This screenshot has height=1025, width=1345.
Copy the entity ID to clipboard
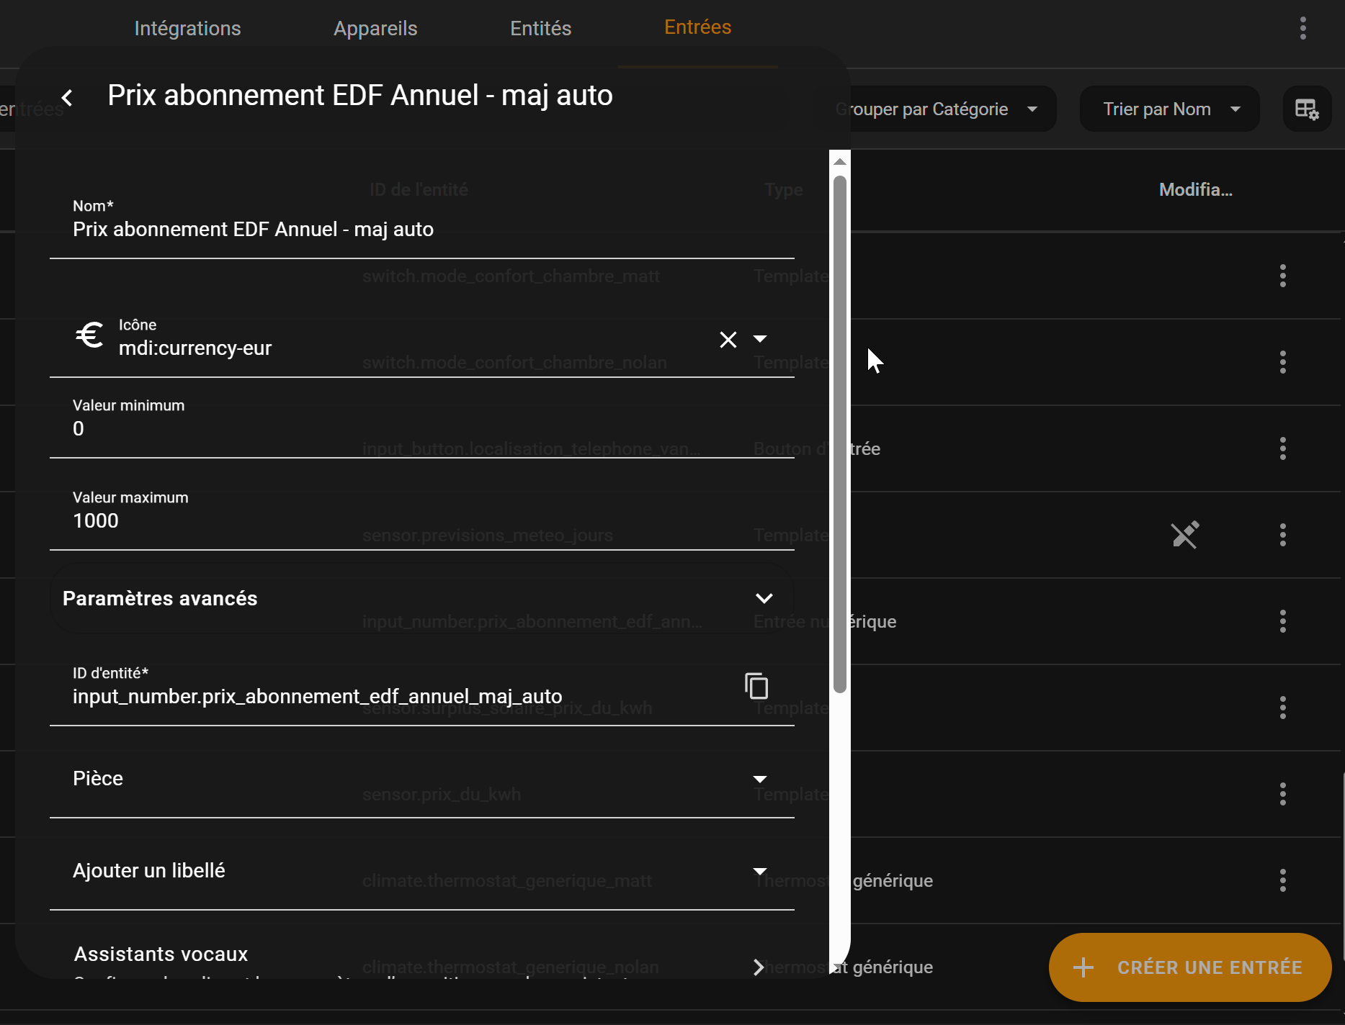pyautogui.click(x=756, y=686)
